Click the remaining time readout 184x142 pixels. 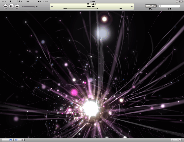point(120,9)
